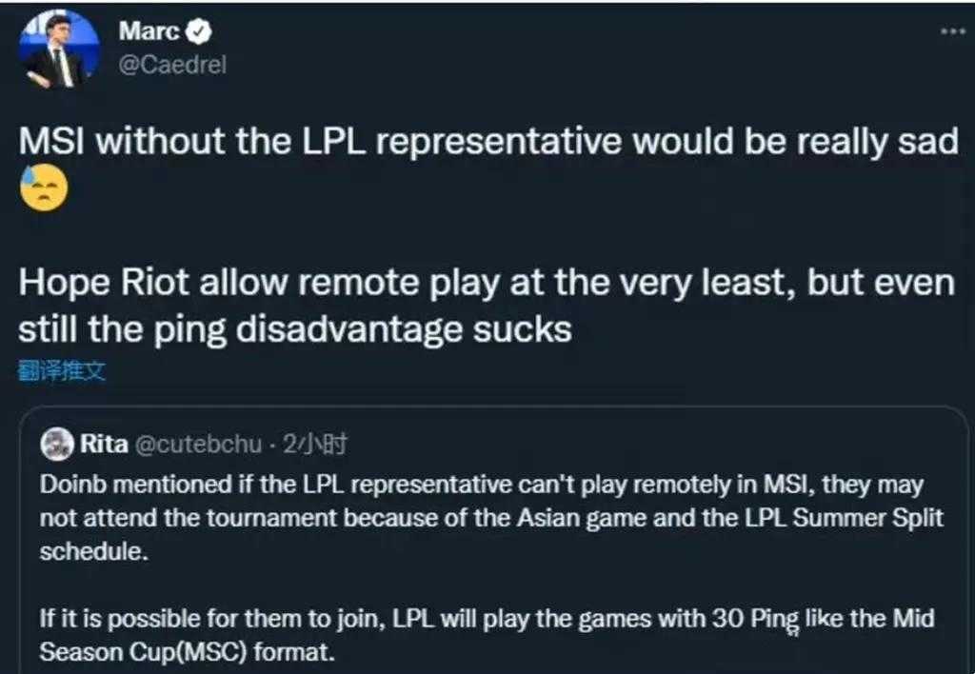The height and width of the screenshot is (674, 975).
Task: Click the Rita display name
Action: (104, 444)
